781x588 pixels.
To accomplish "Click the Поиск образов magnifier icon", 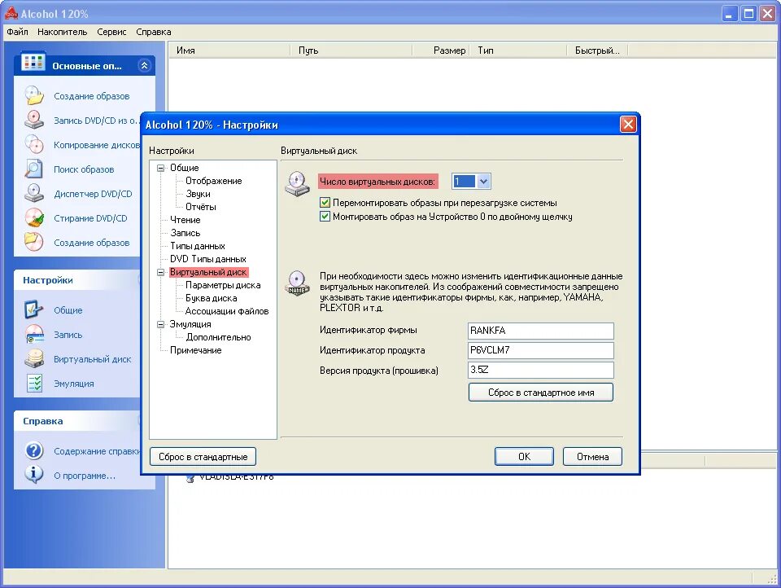I will pos(34,169).
